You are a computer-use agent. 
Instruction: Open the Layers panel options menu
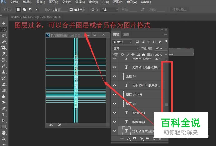point(166,34)
